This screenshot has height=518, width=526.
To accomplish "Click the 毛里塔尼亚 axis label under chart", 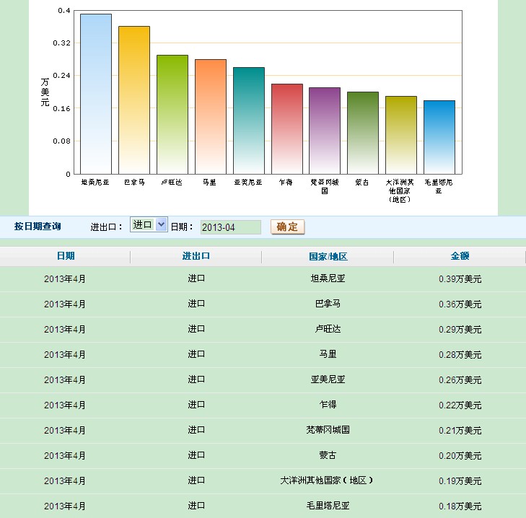I will click(x=439, y=187).
